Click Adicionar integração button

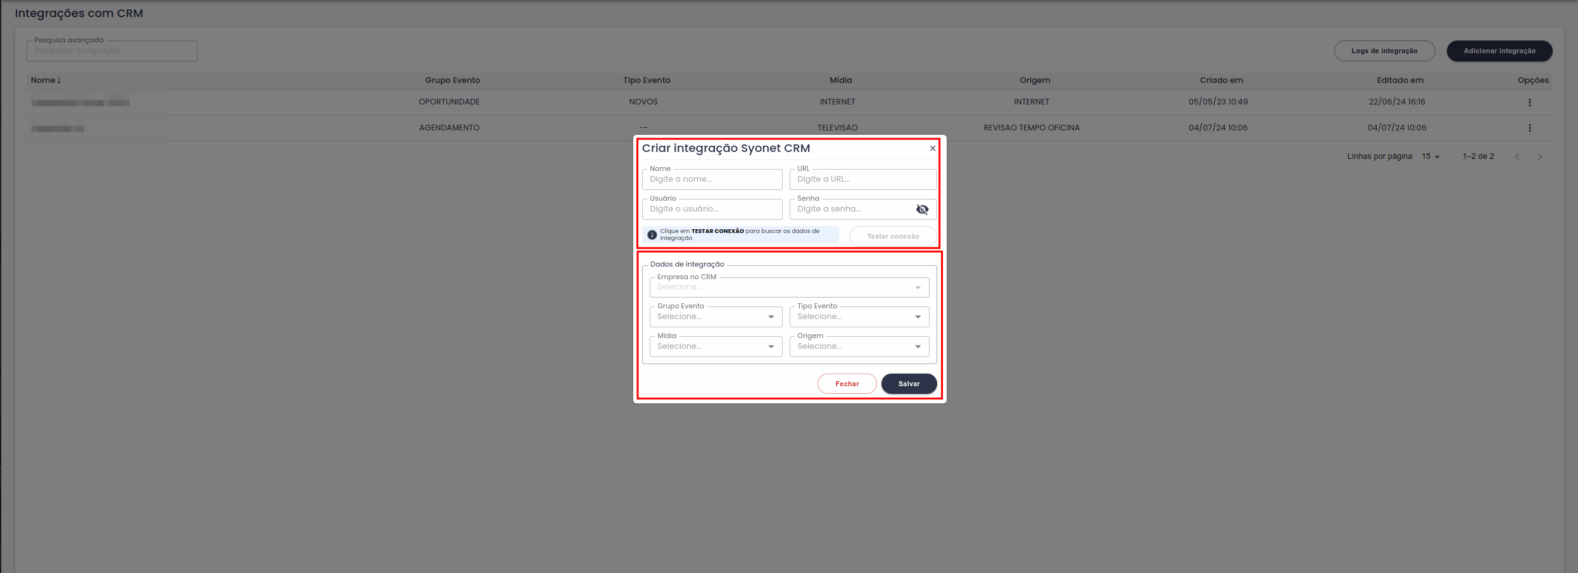point(1499,51)
